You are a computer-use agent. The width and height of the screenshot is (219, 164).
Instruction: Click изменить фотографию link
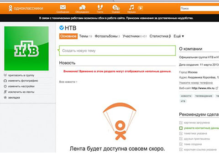pos(23,81)
